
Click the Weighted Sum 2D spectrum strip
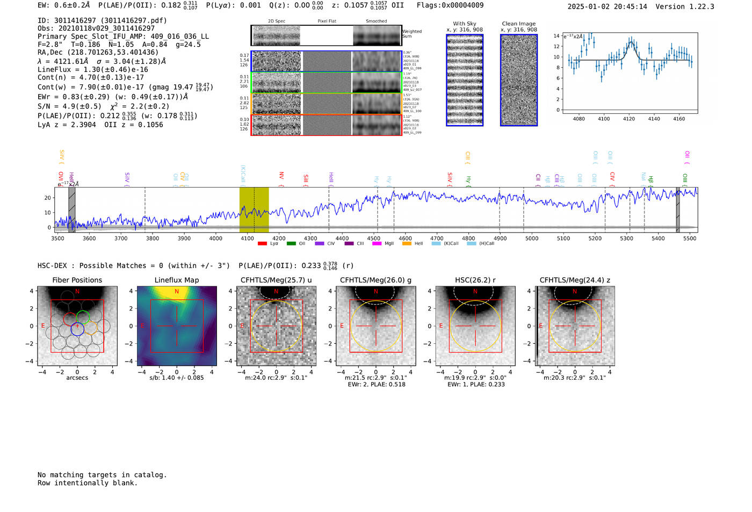[327, 35]
